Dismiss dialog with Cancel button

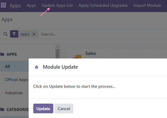click(64, 108)
